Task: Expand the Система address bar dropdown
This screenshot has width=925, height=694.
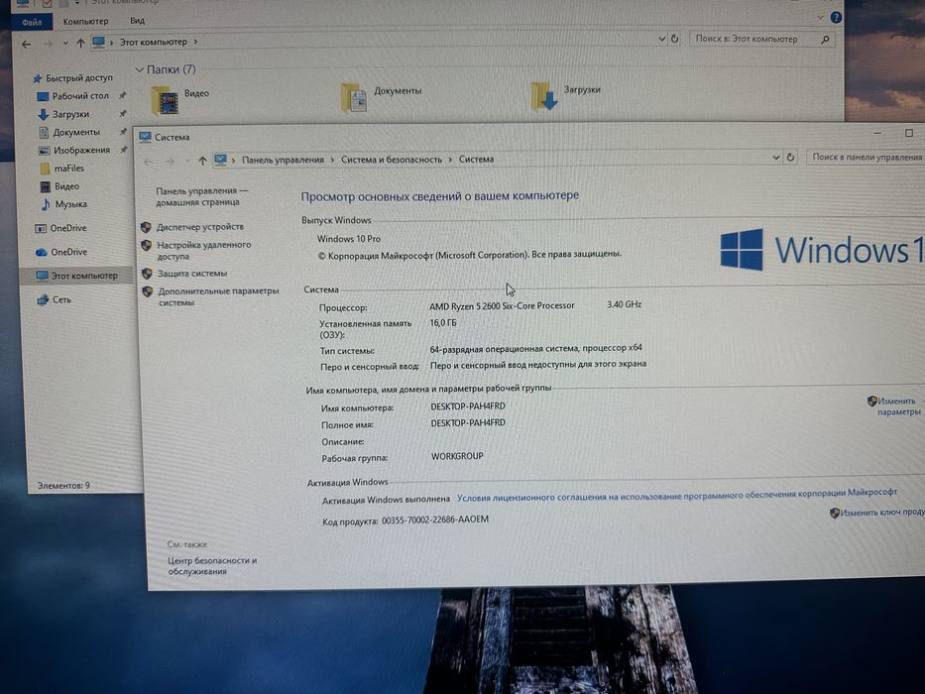Action: 776,158
